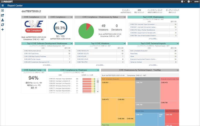Open the 期間 period selector
Image resolution: width=200 pixels, height=126 pixels.
tap(139, 11)
